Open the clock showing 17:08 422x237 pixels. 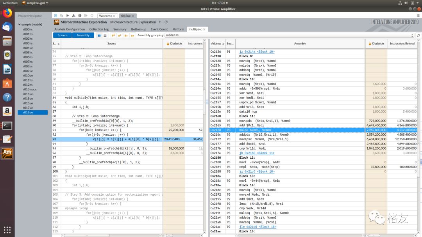coord(220,3)
